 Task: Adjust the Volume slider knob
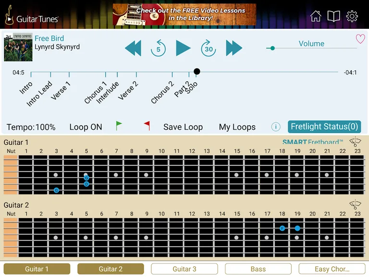click(x=272, y=48)
